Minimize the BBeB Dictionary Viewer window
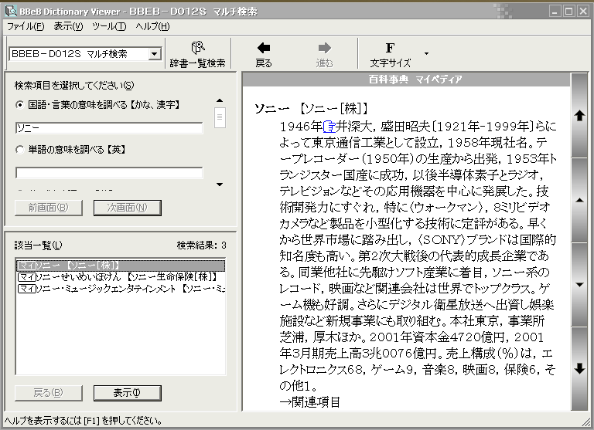The width and height of the screenshot is (594, 430). tap(555, 11)
